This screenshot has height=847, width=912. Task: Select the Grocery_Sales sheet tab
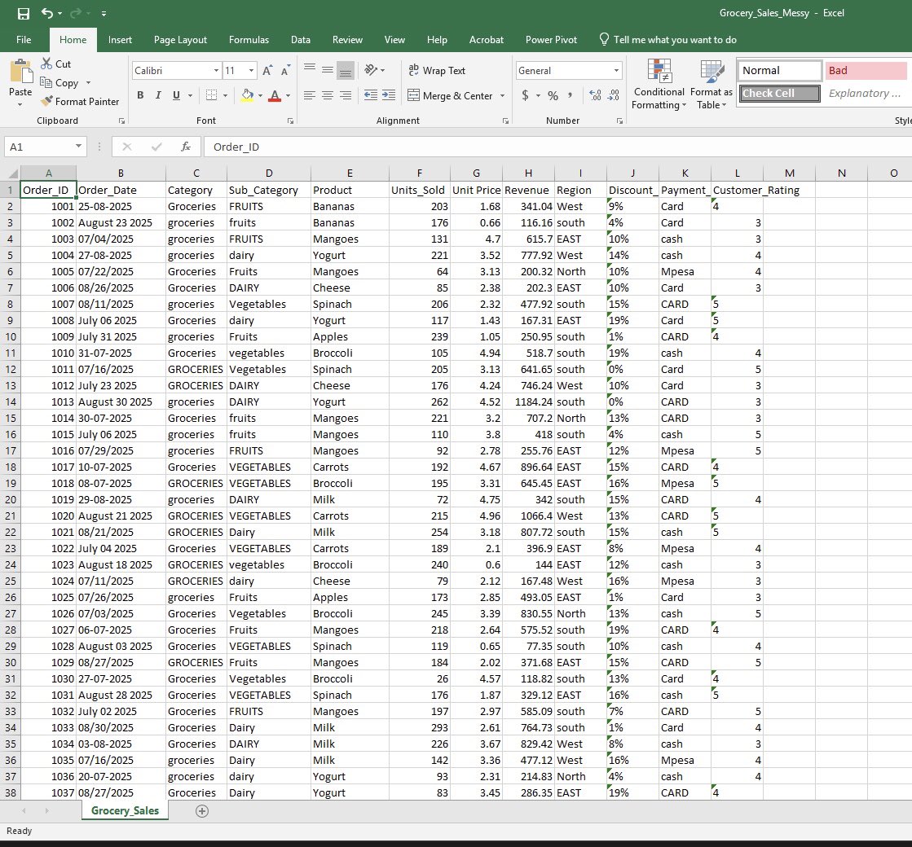pos(125,810)
